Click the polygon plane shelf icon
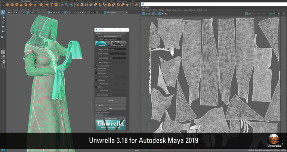287x152 pixels. point(30,5)
